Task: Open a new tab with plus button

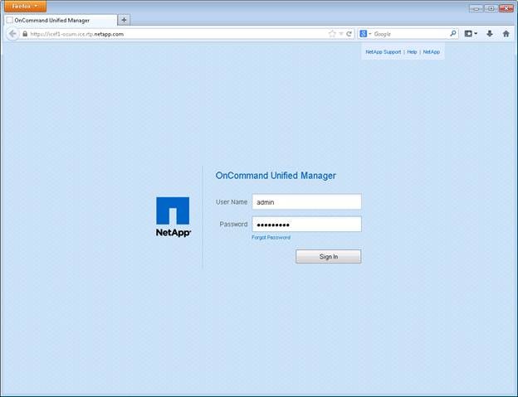Action: pyautogui.click(x=125, y=20)
